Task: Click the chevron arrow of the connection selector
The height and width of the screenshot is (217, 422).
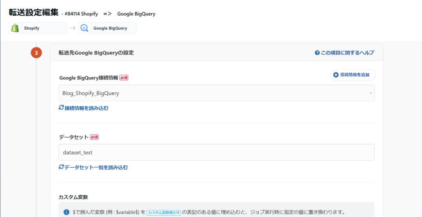Action: (x=370, y=93)
